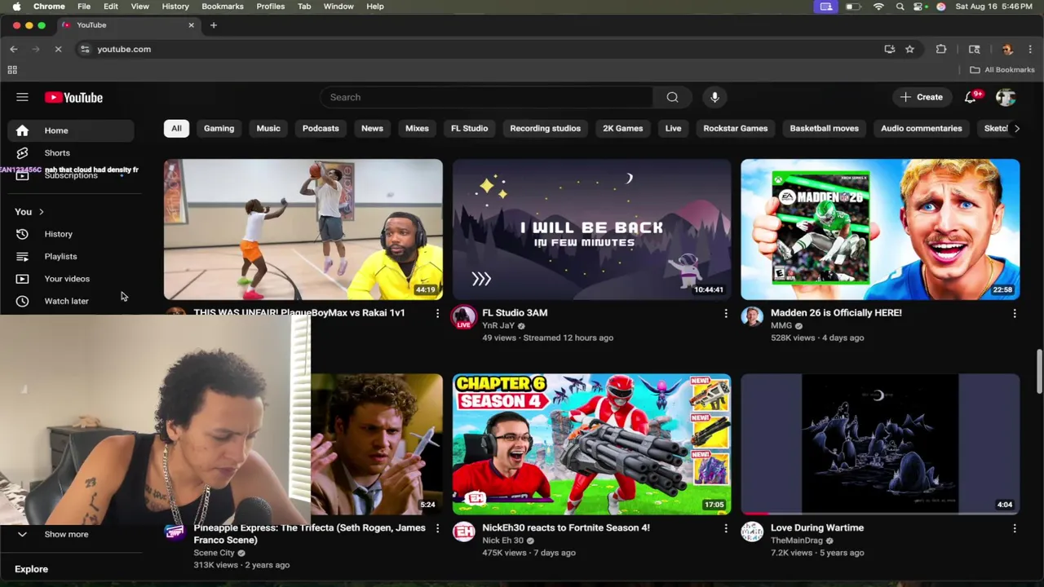
Task: Select the FL Studio filter chip
Action: 470,128
